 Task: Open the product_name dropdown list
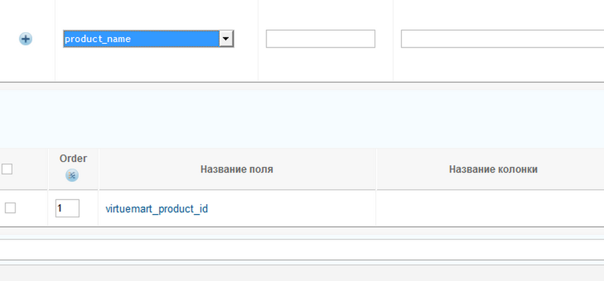pos(148,39)
